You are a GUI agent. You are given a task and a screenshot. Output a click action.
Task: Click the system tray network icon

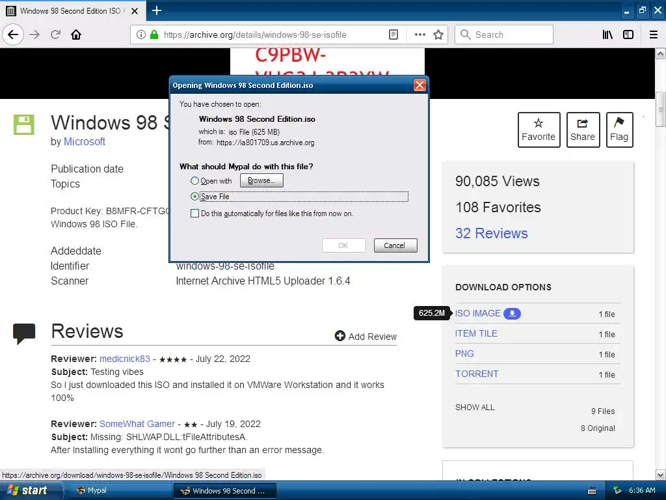click(618, 491)
